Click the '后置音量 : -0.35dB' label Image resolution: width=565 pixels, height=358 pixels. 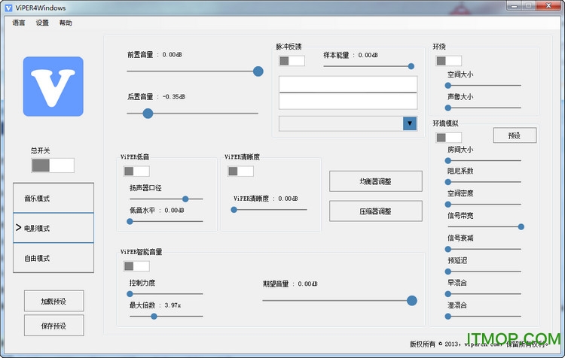(x=156, y=96)
